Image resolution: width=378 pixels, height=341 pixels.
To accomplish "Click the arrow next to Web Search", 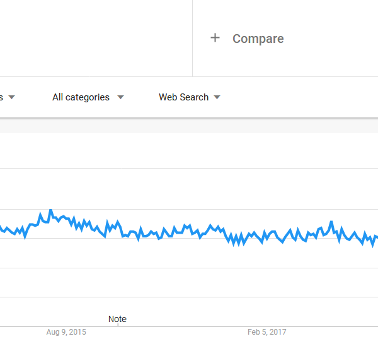I will point(217,97).
